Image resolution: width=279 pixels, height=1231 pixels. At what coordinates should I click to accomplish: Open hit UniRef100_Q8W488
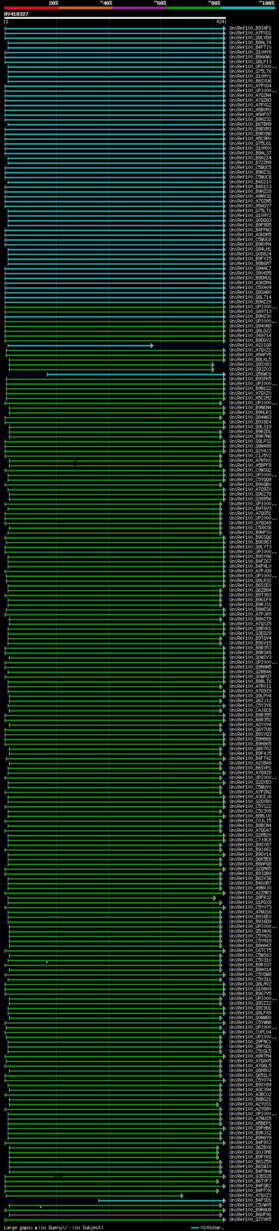(x=250, y=446)
